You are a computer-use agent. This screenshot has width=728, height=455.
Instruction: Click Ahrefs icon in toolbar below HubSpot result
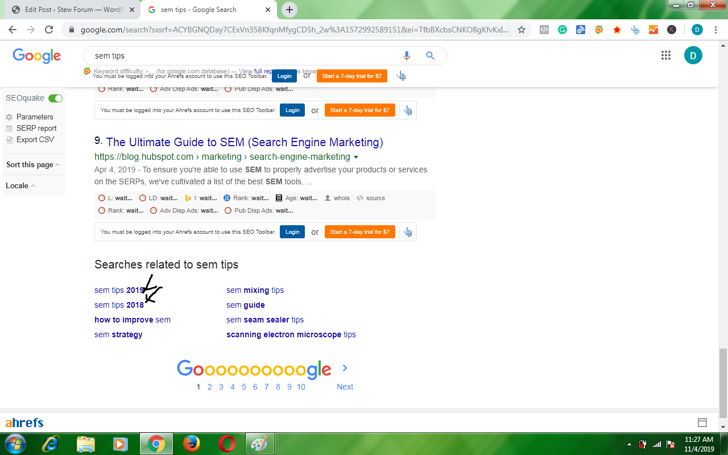[x=408, y=232]
